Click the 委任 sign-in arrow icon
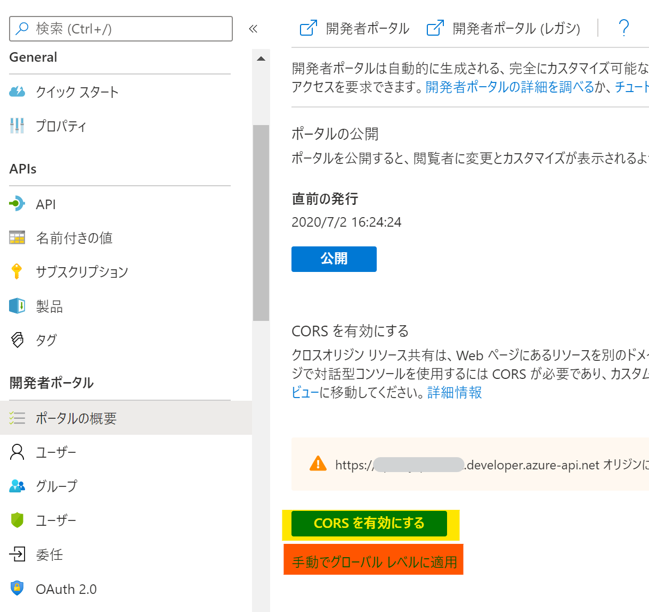The height and width of the screenshot is (612, 649). (x=17, y=554)
